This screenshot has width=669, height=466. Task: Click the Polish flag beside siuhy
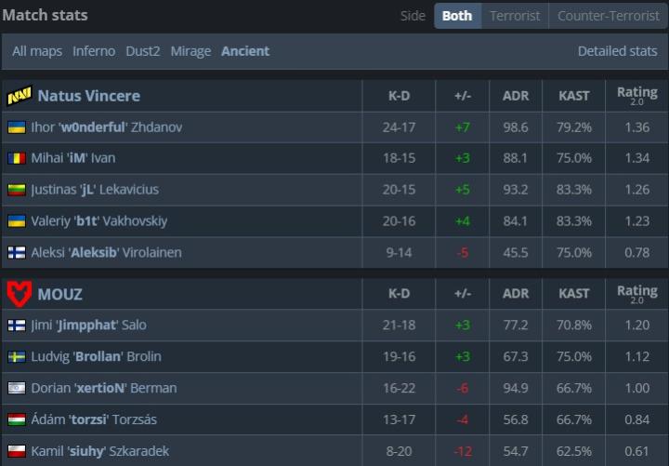point(17,451)
